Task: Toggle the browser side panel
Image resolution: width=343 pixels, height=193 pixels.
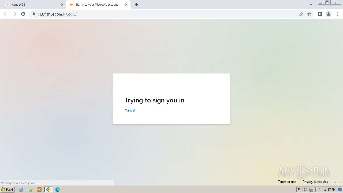Action: (320, 14)
